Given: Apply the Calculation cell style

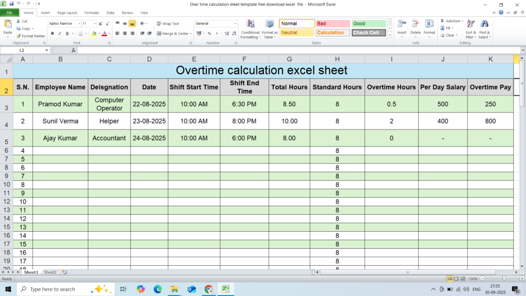Looking at the screenshot, I should coord(332,32).
